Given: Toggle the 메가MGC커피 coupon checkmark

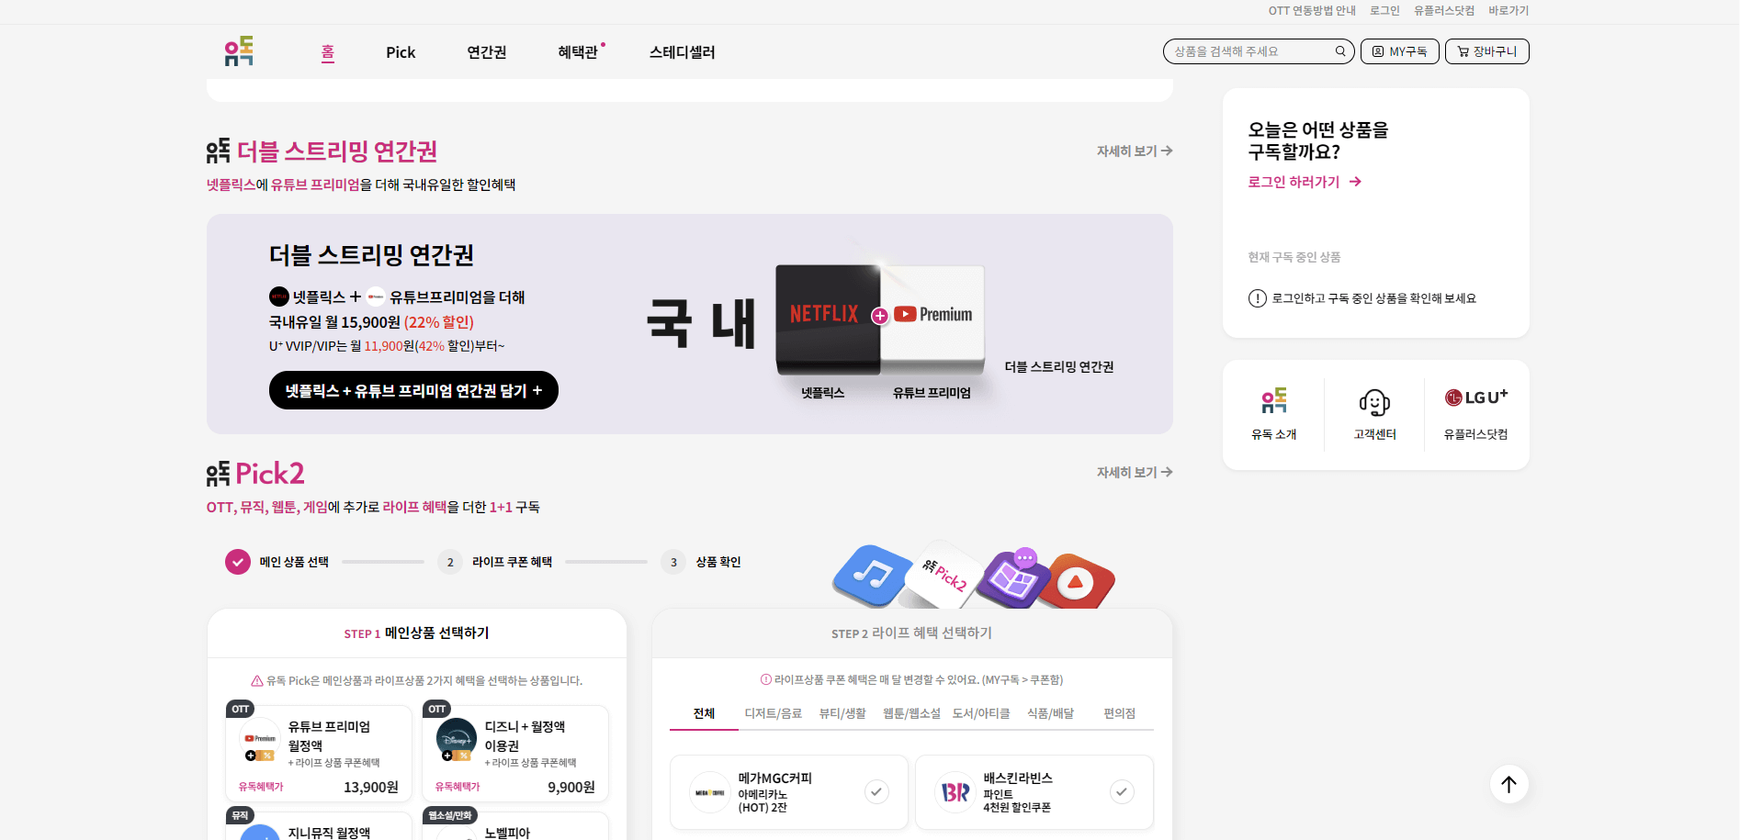Looking at the screenshot, I should pos(877,790).
